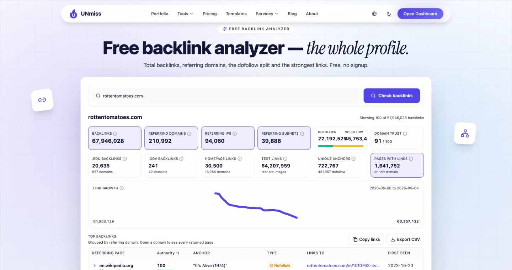Click info icon next to Referring IPs
Image resolution: width=512 pixels, height=270 pixels.
235,134
